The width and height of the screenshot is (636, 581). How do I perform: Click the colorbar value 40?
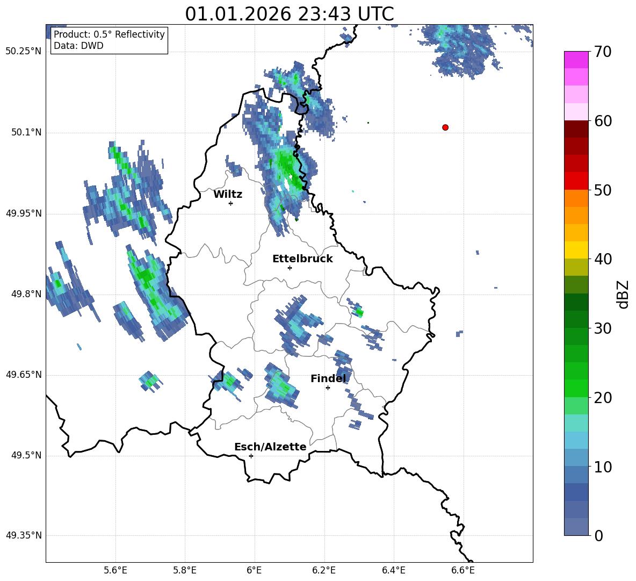(603, 259)
